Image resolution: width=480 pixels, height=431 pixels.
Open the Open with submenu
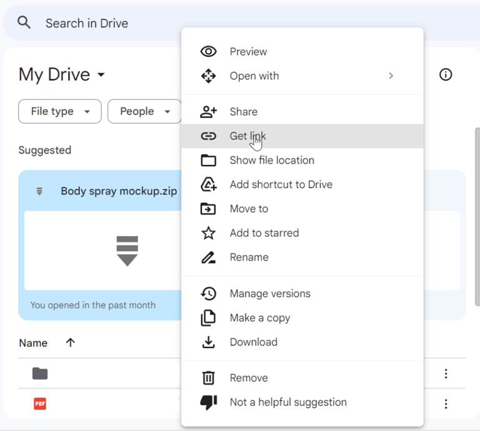302,76
